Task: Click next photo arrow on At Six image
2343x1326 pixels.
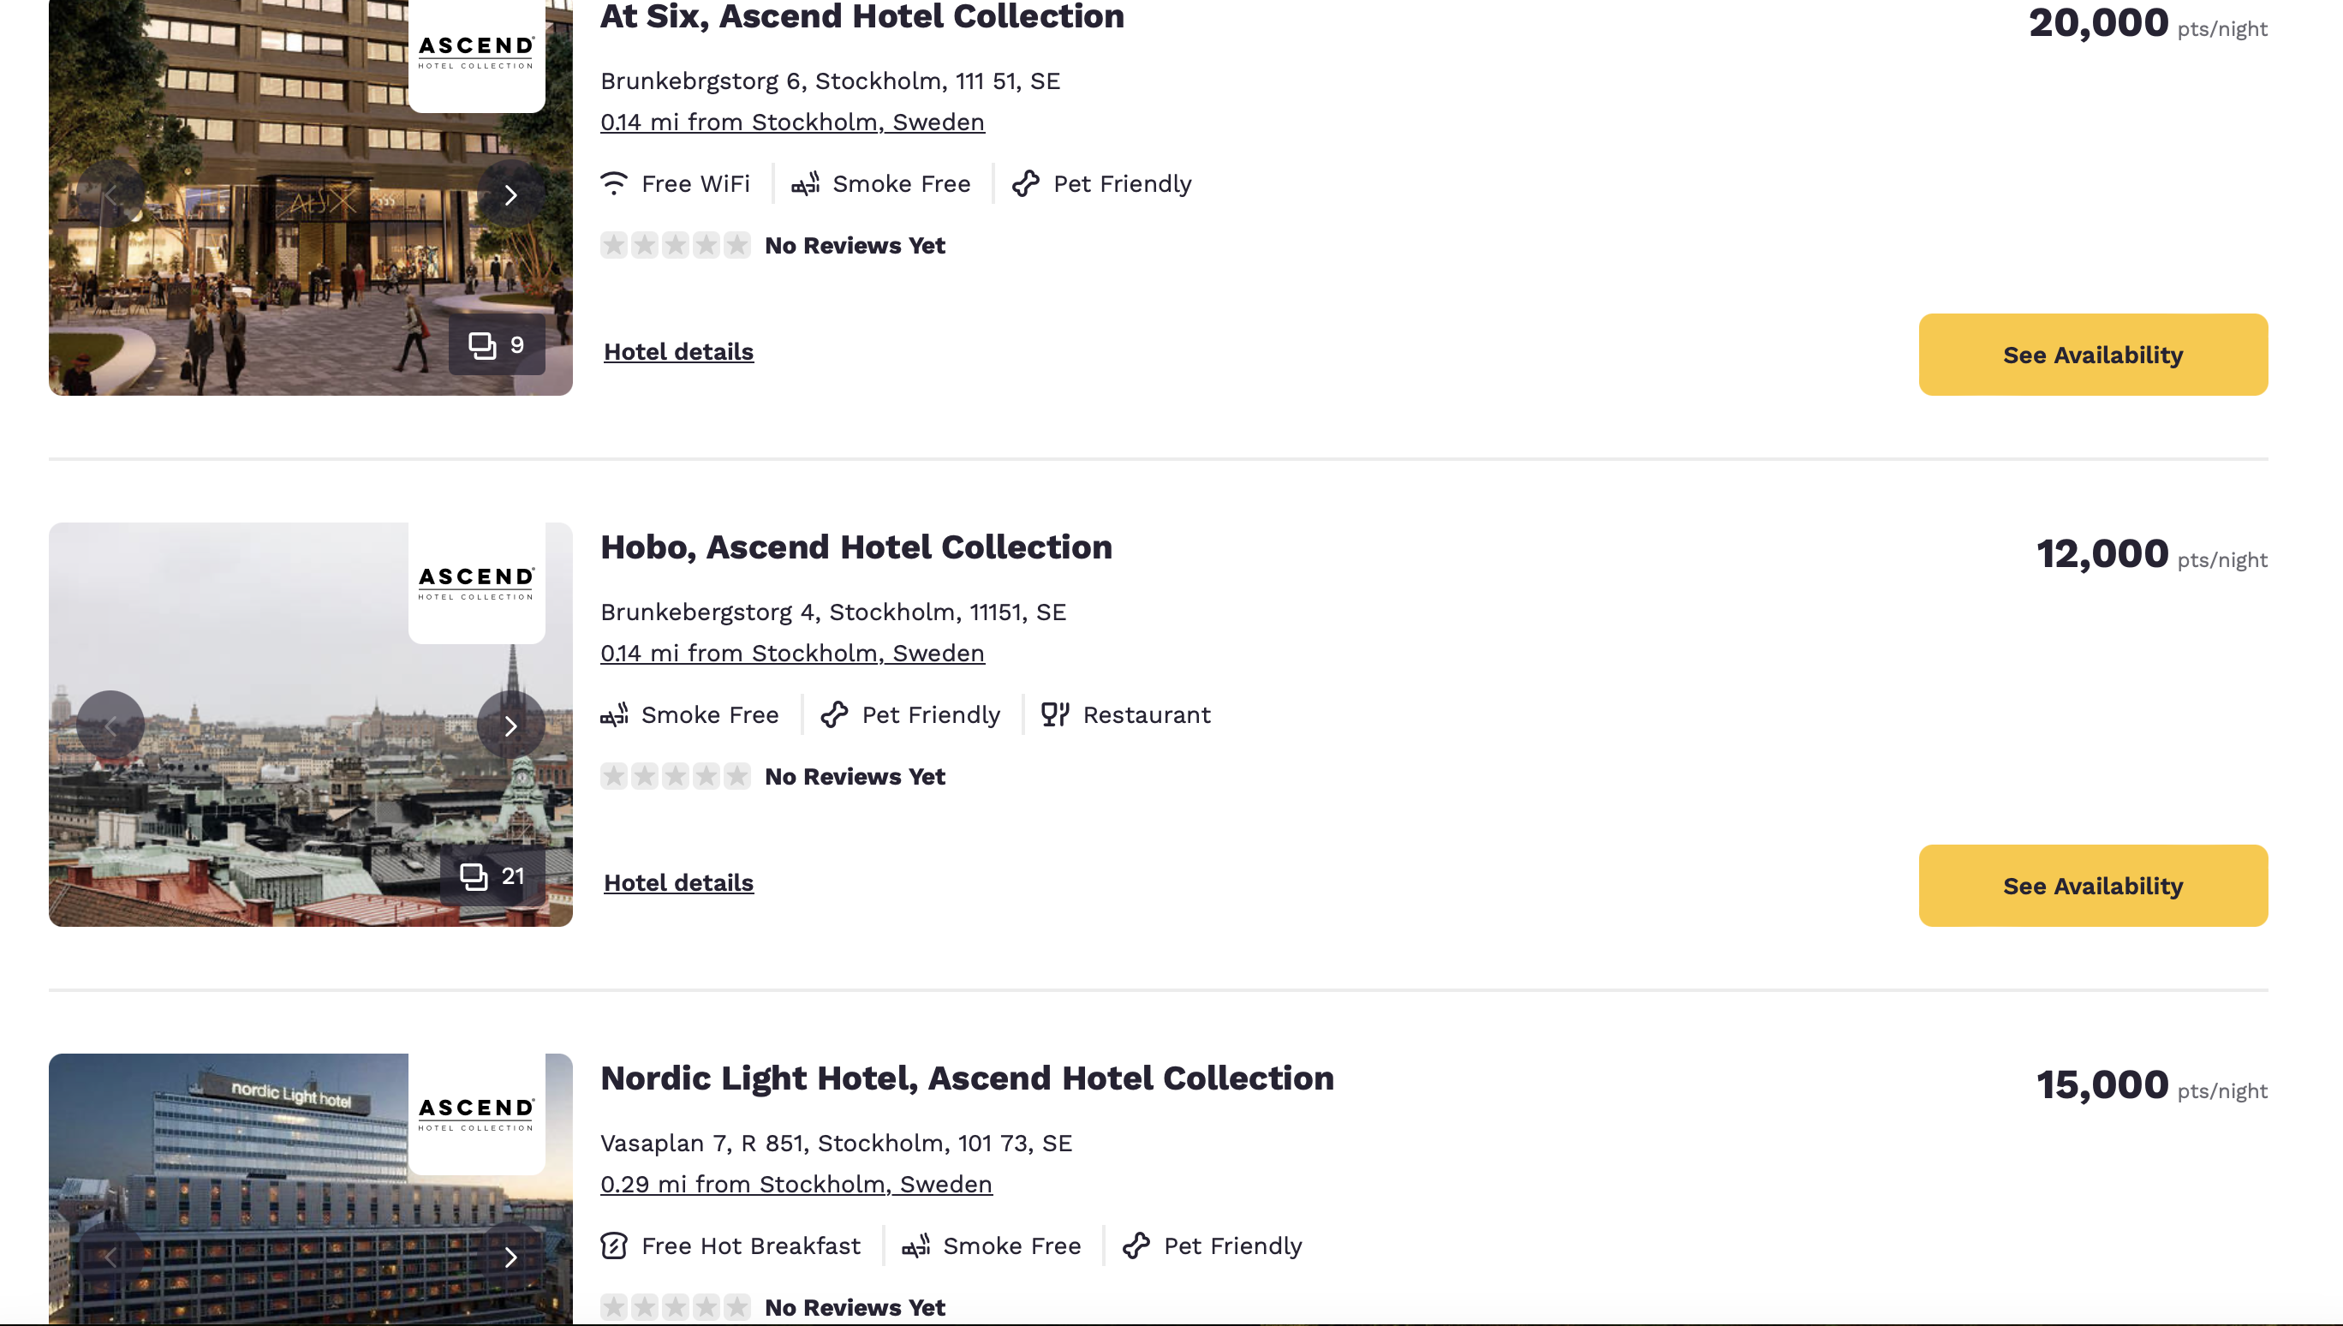Action: 510,195
